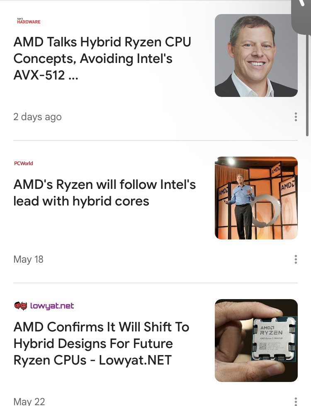
Task: Open more options for the Tom's Hardware article
Action: point(296,117)
